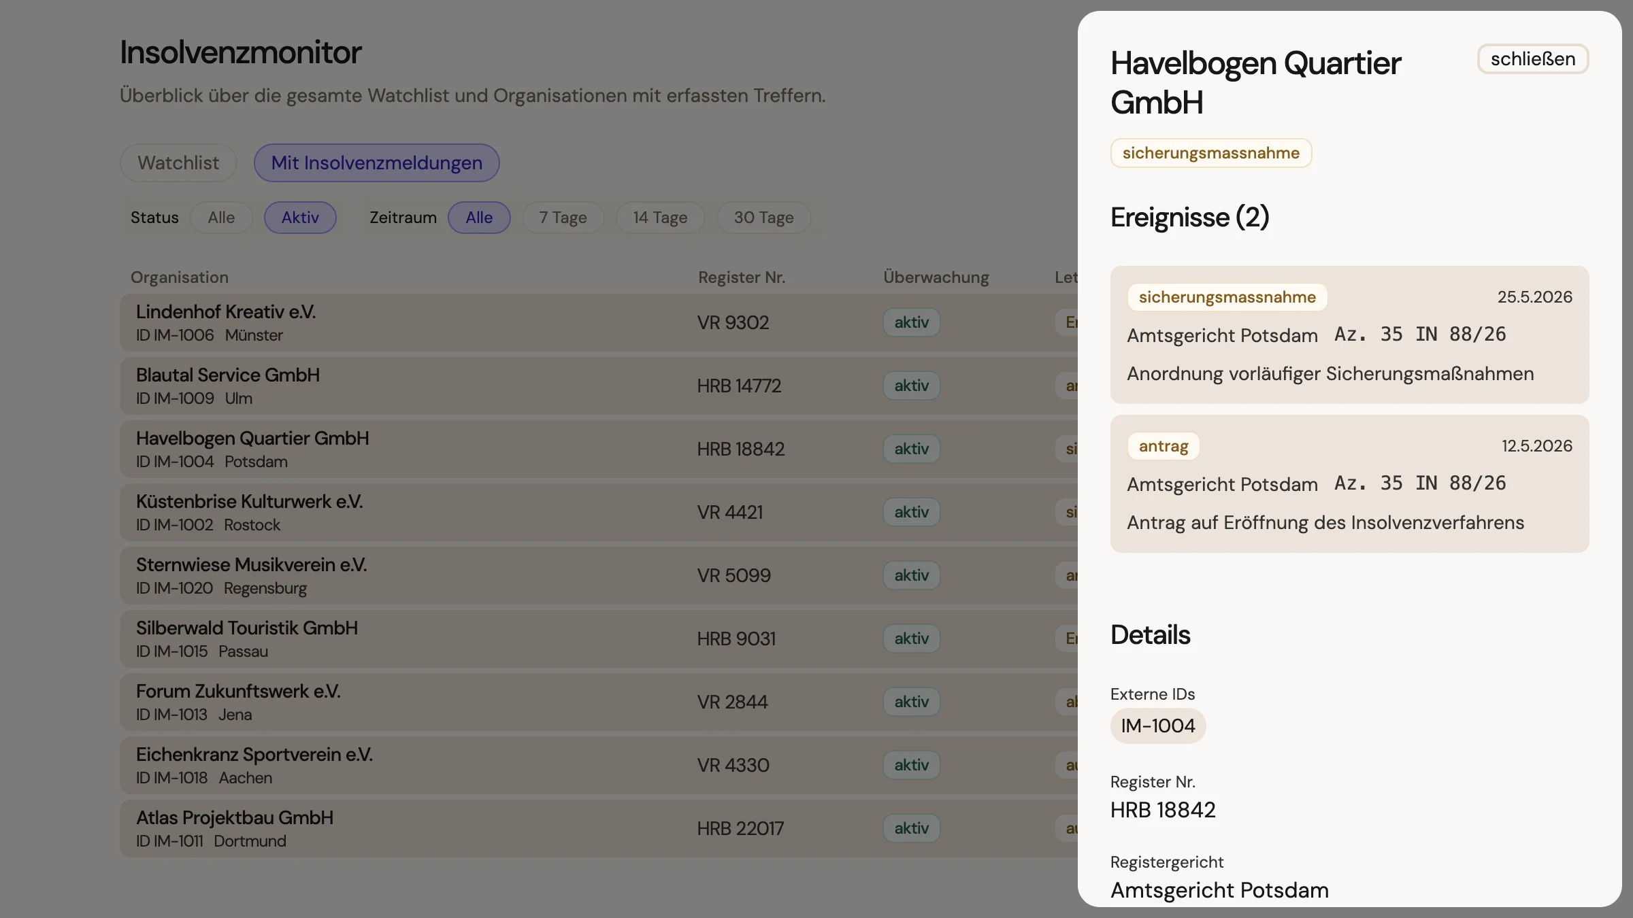Filter Zeitraum to 14 Tage

pyautogui.click(x=660, y=218)
